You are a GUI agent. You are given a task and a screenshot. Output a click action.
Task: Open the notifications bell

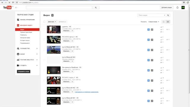tap(178, 7)
